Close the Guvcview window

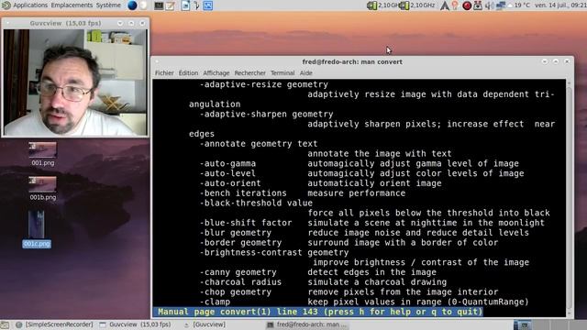[142, 23]
